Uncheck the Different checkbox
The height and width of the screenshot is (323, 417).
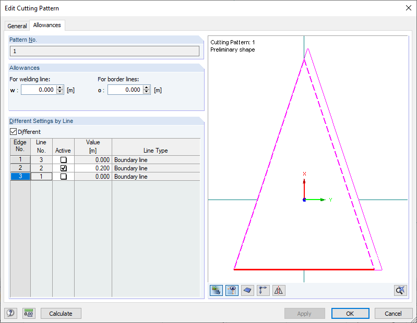(x=13, y=131)
